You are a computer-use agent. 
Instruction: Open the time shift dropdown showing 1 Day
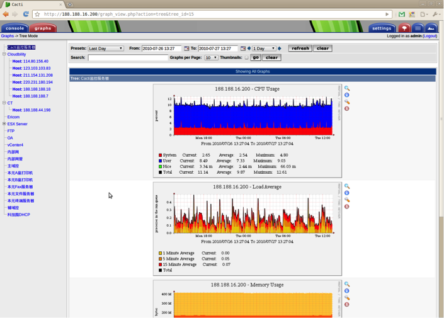[264, 48]
